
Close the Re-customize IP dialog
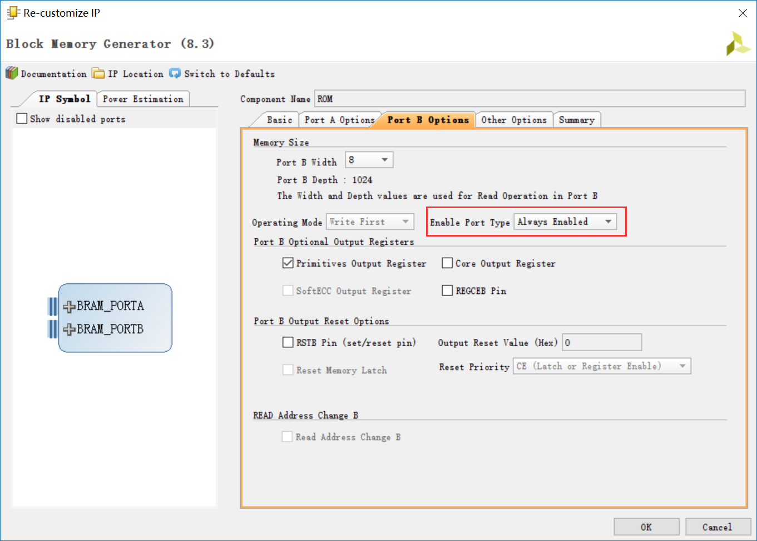(743, 13)
